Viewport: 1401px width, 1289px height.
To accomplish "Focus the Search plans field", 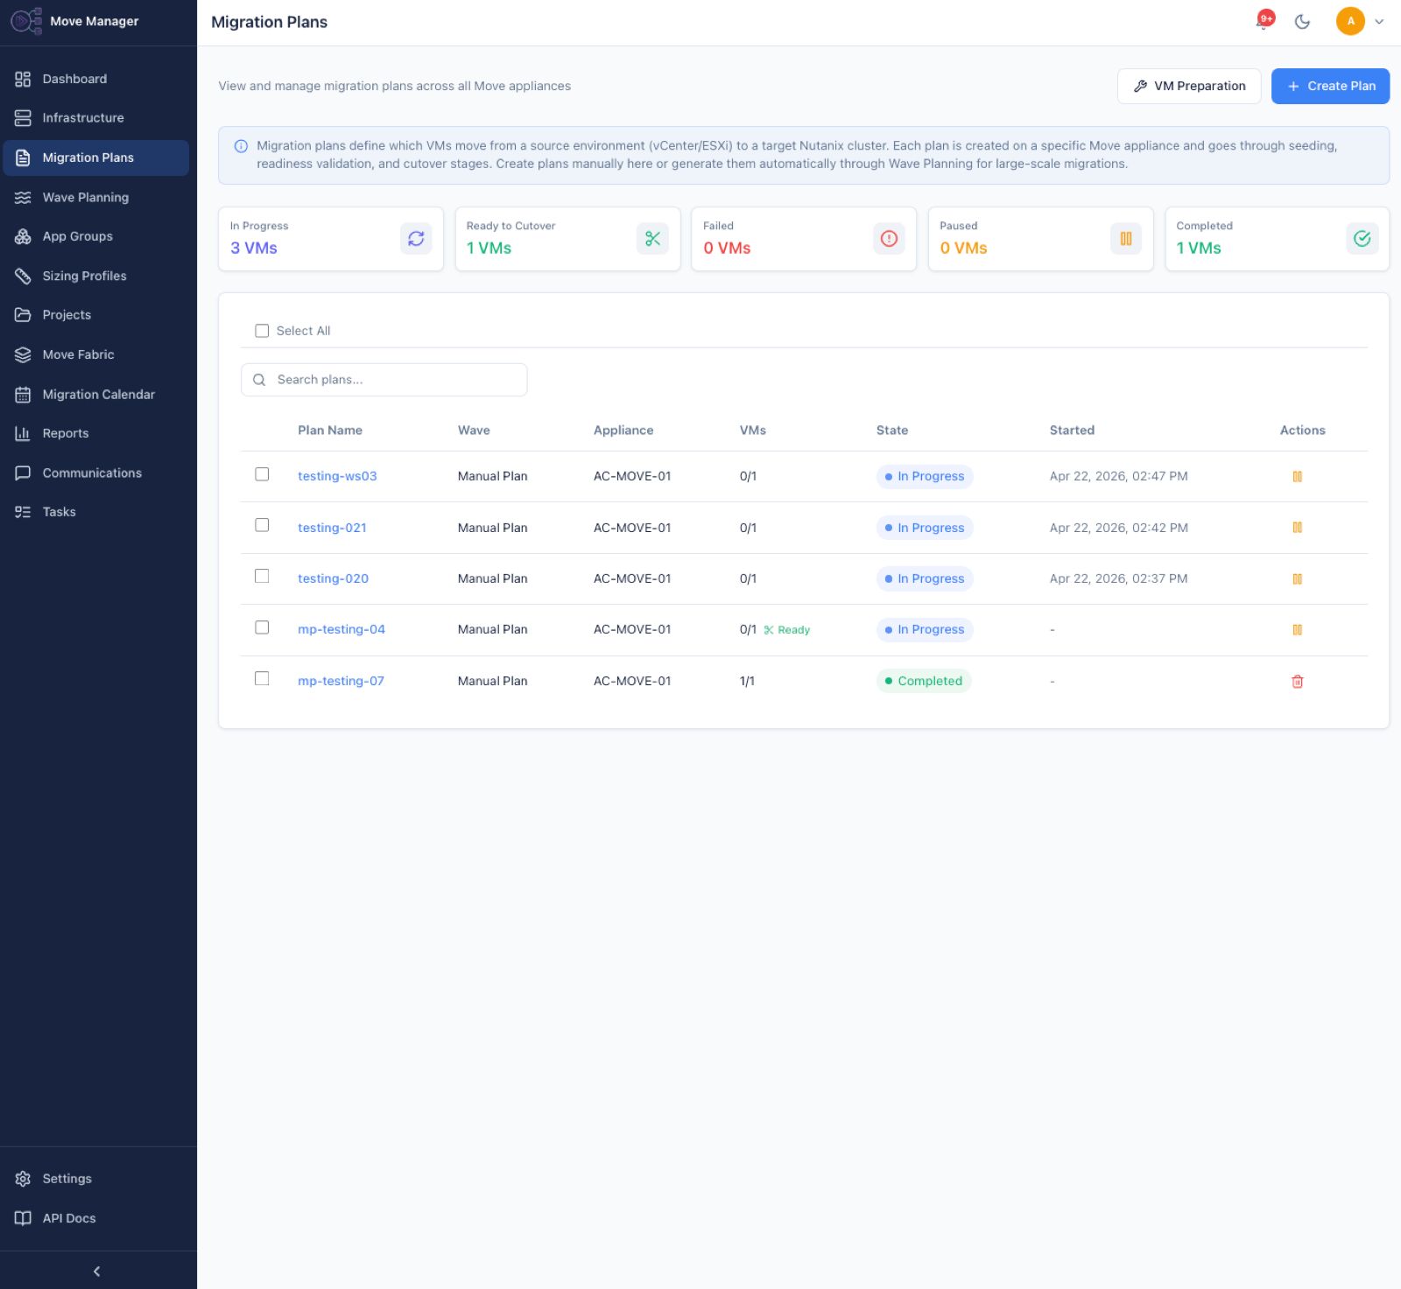I will pos(384,380).
